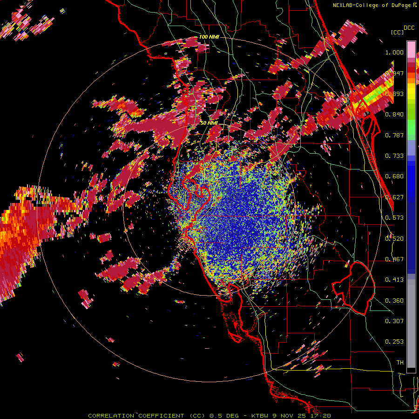Click the 0.307 value on the color scale
Image resolution: width=419 pixels, height=419 pixels.
point(394,321)
